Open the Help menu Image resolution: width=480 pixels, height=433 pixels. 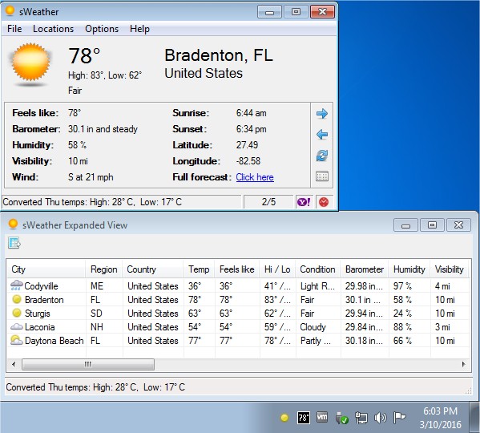point(139,29)
